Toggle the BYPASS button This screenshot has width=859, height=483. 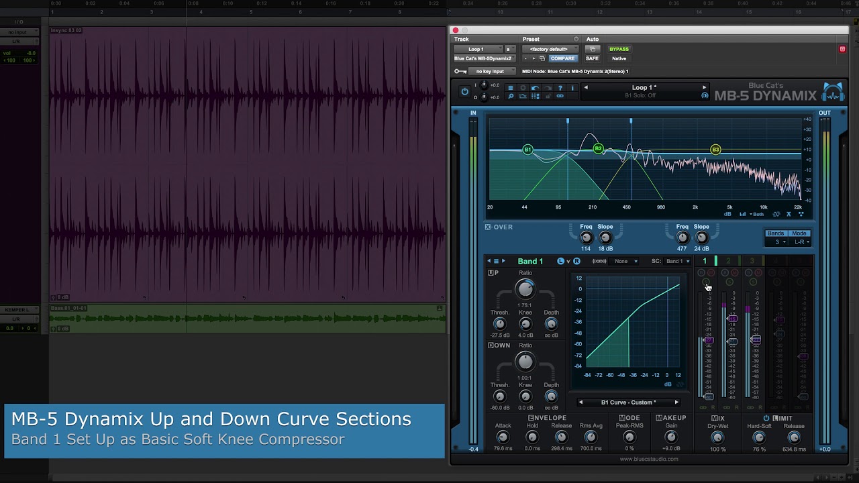(x=619, y=49)
